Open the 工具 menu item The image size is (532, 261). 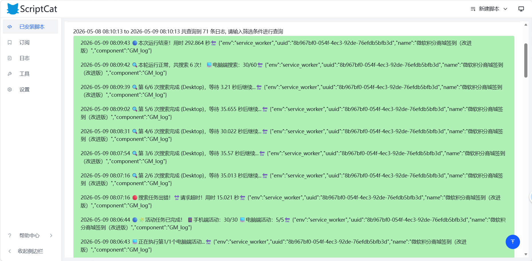[30, 74]
